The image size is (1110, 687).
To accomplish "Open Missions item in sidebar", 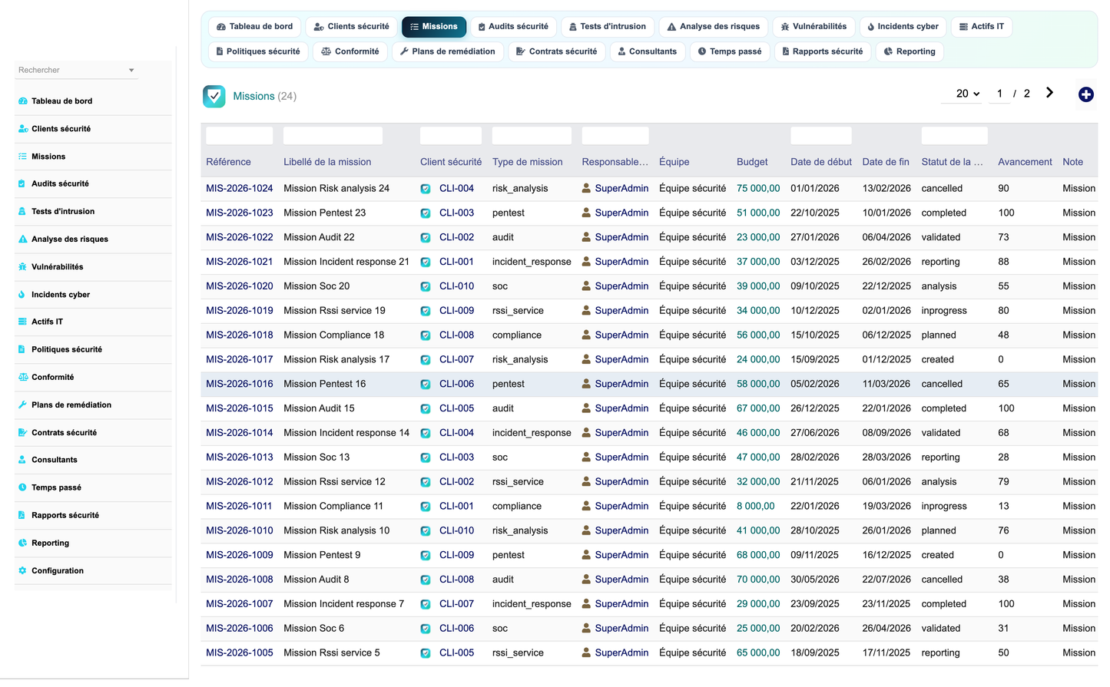I will (48, 157).
